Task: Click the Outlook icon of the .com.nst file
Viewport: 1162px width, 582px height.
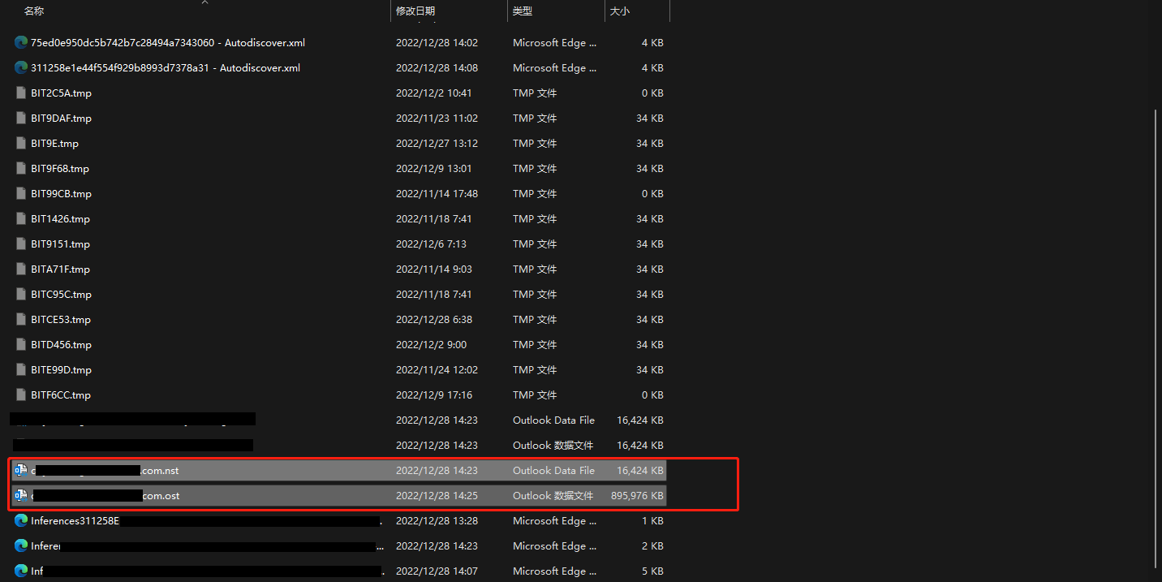Action: (x=21, y=470)
